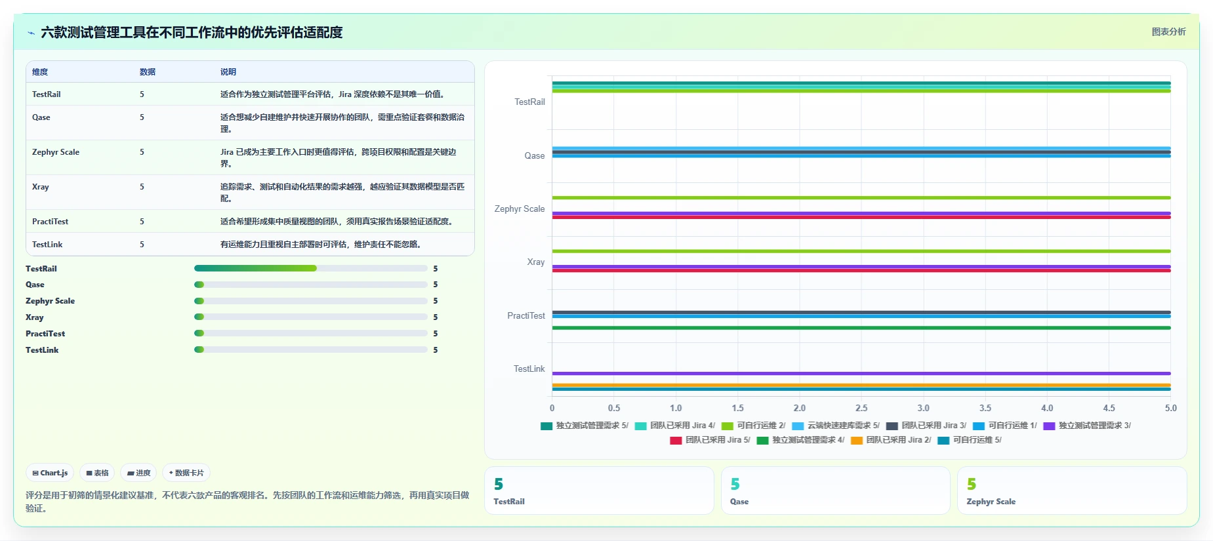Click the purple swatch of 独立测试管理需求 3/
The height and width of the screenshot is (541, 1213).
click(x=1049, y=426)
